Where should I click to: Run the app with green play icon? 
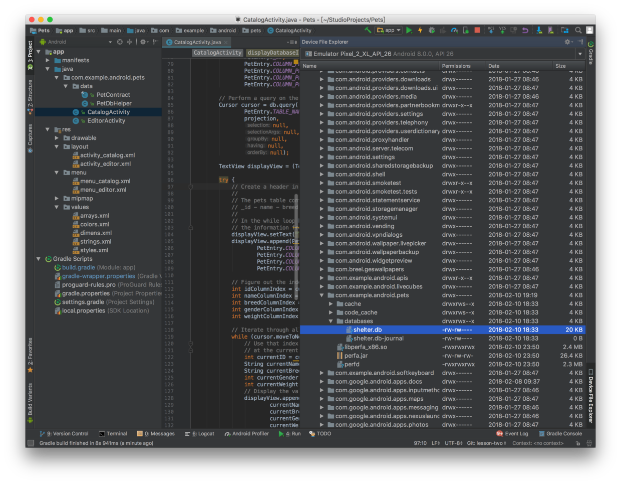click(409, 30)
